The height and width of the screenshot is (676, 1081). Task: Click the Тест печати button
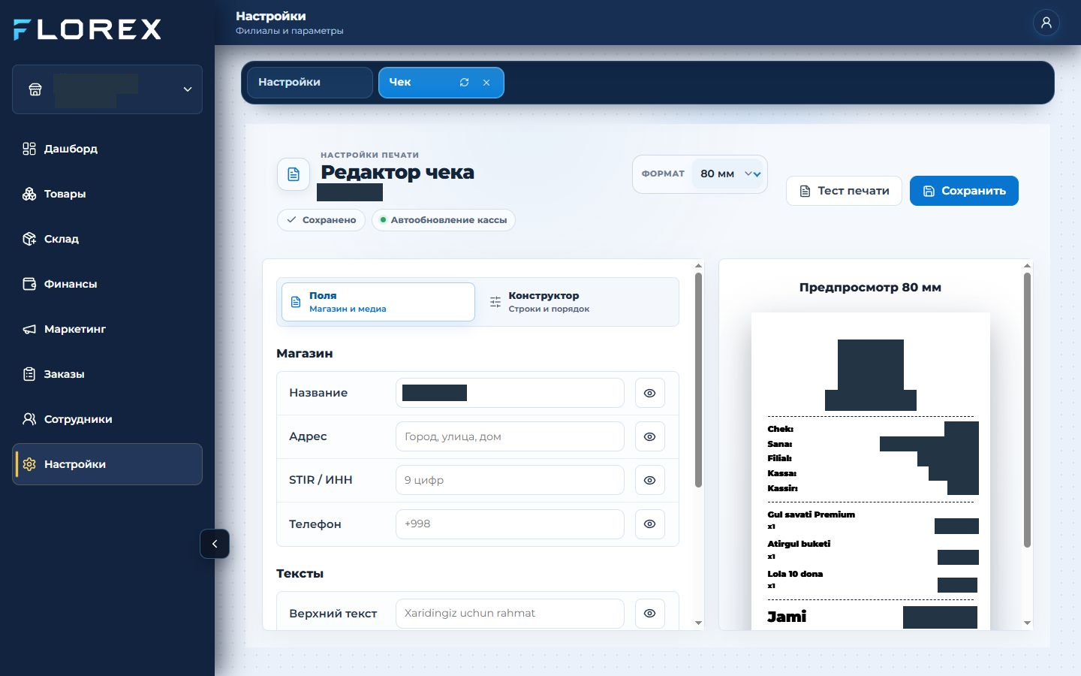pyautogui.click(x=844, y=191)
